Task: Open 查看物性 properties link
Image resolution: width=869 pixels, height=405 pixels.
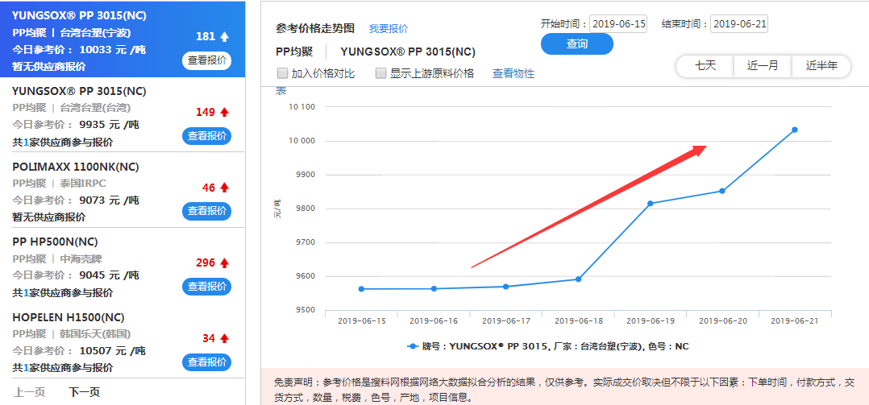Action: [x=513, y=73]
